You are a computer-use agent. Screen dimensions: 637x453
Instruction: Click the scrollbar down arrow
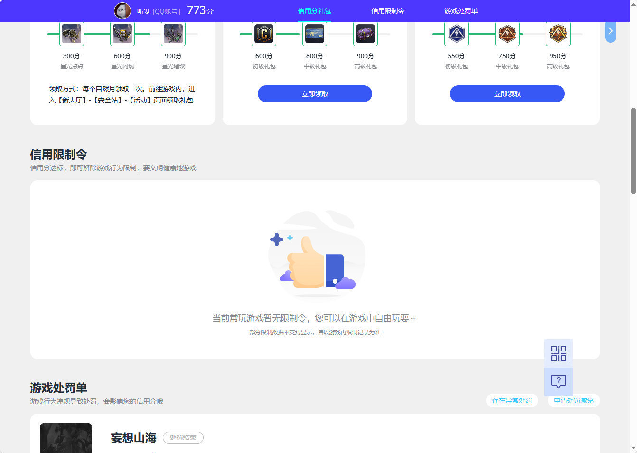633,448
